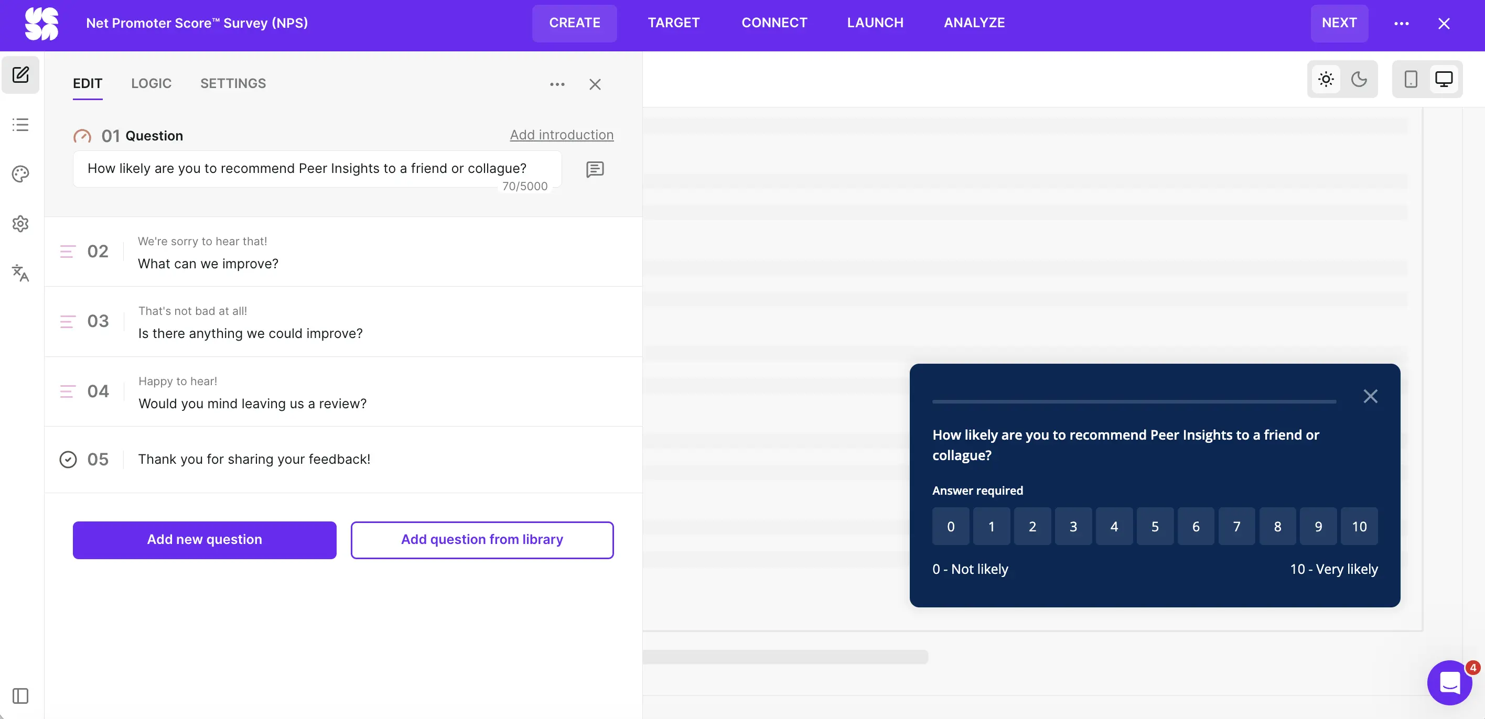Click text icon of question 02

click(x=68, y=252)
